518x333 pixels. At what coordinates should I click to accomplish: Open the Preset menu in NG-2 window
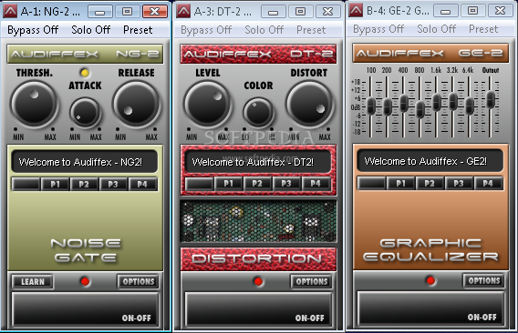[x=138, y=30]
